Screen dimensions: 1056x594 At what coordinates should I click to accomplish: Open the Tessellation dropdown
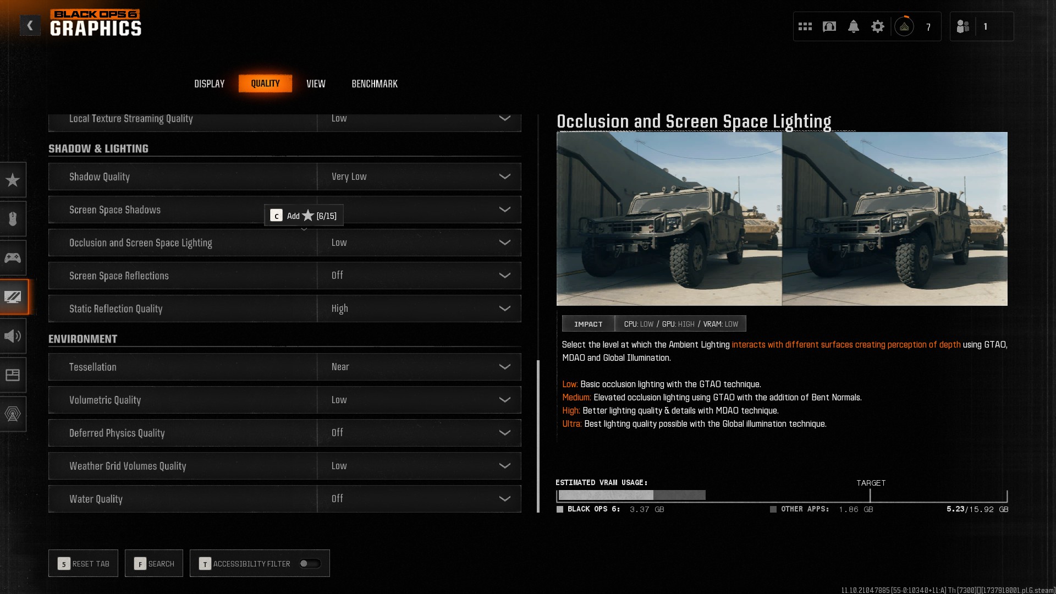click(x=419, y=367)
